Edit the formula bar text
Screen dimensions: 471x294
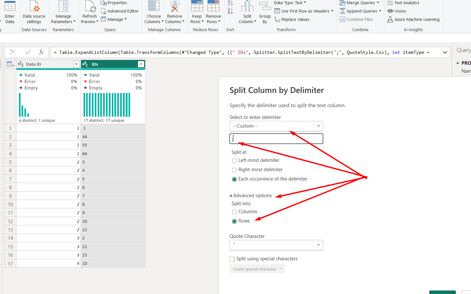(246, 52)
